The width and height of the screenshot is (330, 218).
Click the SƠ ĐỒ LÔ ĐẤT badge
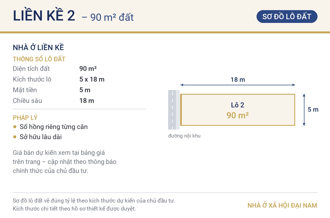click(x=287, y=17)
